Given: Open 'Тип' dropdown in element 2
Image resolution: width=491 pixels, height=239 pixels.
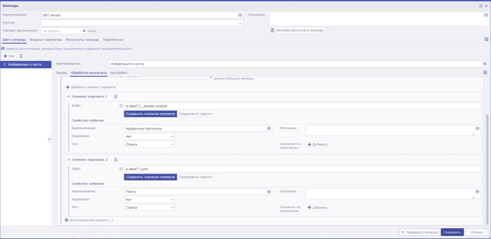Looking at the screenshot, I should pos(150,208).
